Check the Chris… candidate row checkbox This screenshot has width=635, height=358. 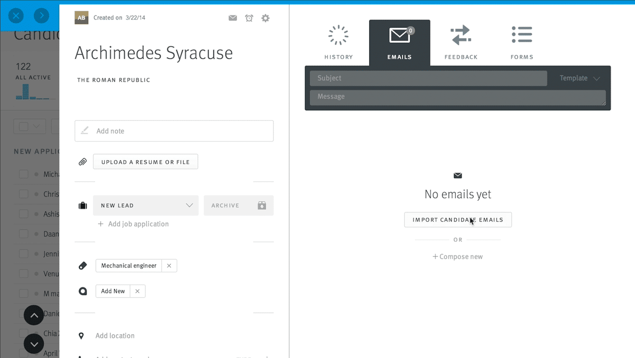pos(23,194)
